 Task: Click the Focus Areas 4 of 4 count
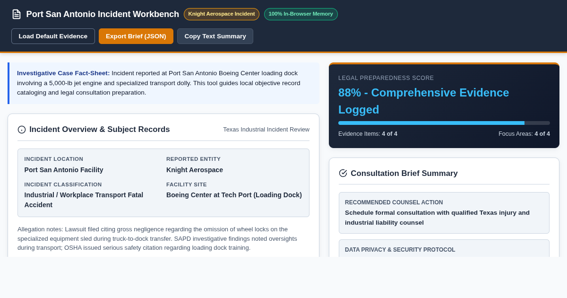(x=524, y=134)
